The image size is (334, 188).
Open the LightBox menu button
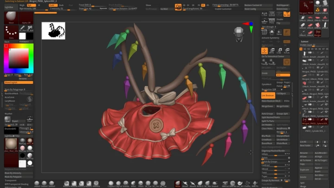pyautogui.click(x=9, y=7)
